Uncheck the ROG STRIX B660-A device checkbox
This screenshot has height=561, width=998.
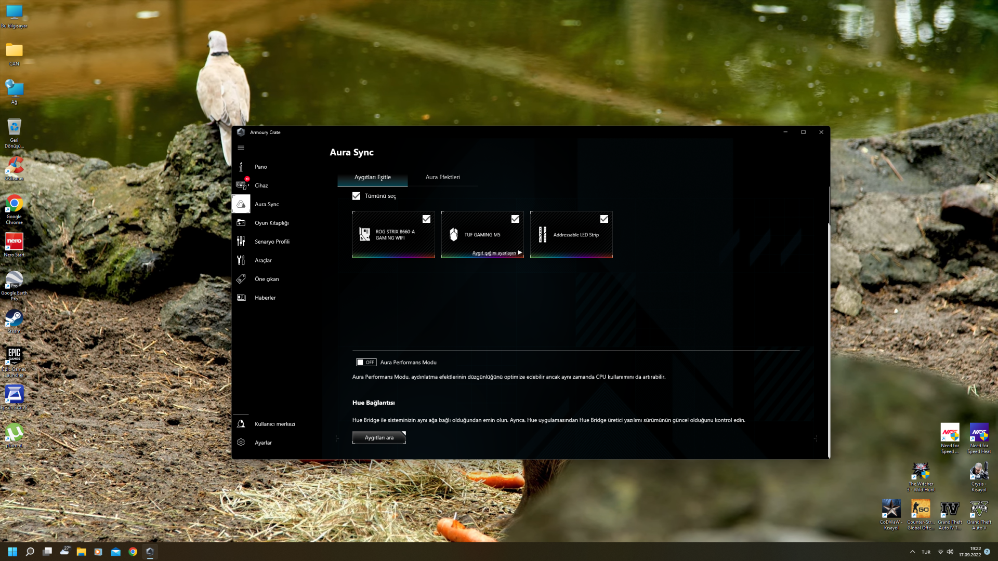tap(426, 219)
